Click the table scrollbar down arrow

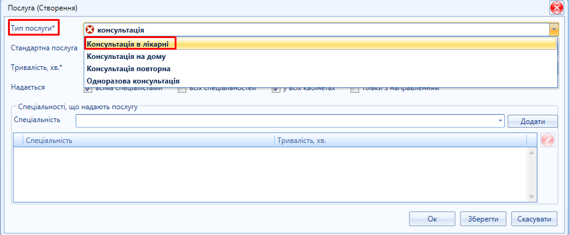tap(531, 196)
